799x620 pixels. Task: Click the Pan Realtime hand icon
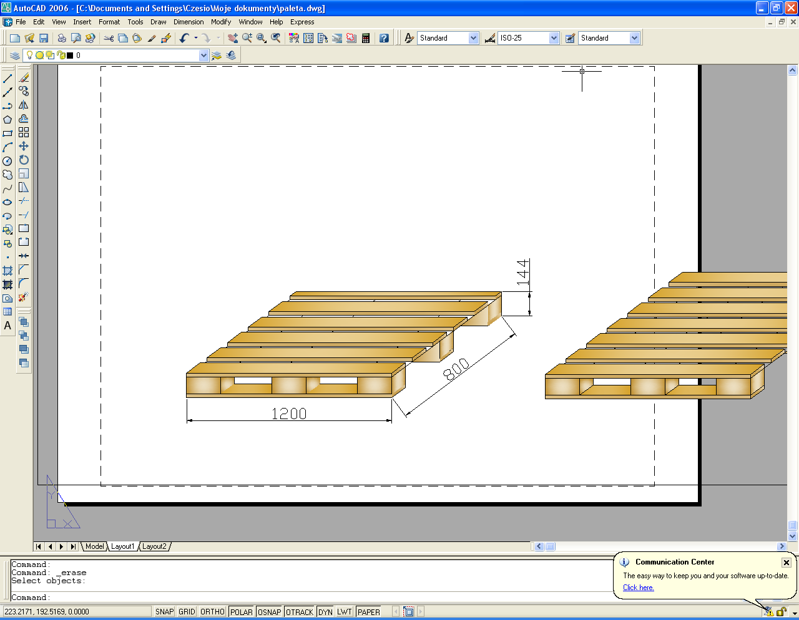coord(233,38)
